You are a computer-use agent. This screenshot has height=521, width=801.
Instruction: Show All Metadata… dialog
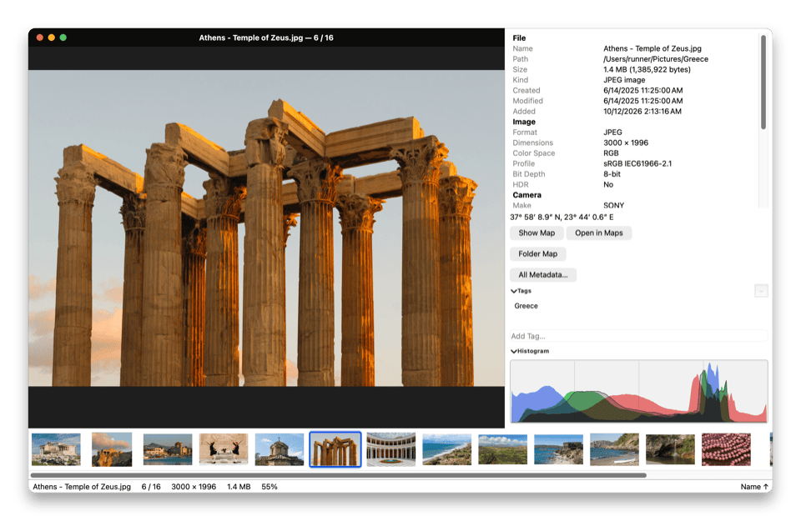(x=543, y=275)
